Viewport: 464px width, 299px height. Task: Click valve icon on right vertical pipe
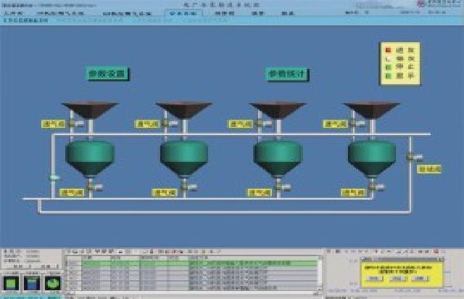pos(410,156)
